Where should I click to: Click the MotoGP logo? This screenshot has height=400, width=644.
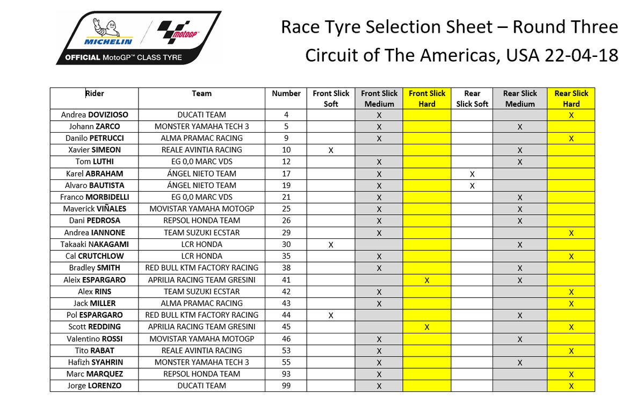[178, 32]
